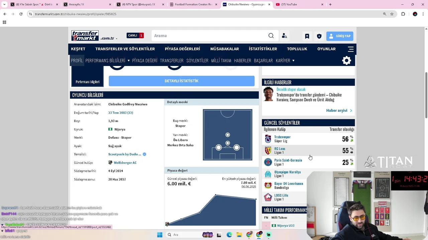Click the verified badge next to Scoutpush
428x240 pixels.
coord(144,154)
